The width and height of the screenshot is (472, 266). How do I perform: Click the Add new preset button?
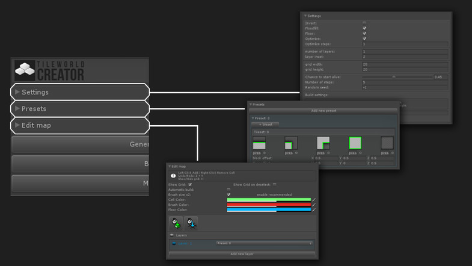click(x=323, y=111)
